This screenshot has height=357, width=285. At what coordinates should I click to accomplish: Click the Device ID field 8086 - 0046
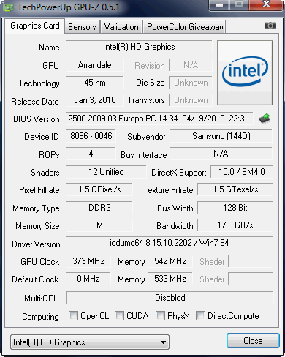[91, 136]
